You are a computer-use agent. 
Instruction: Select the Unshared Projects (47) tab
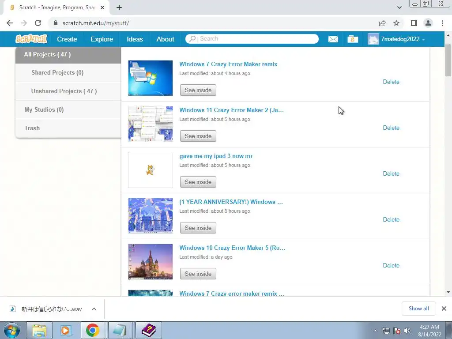pyautogui.click(x=68, y=91)
